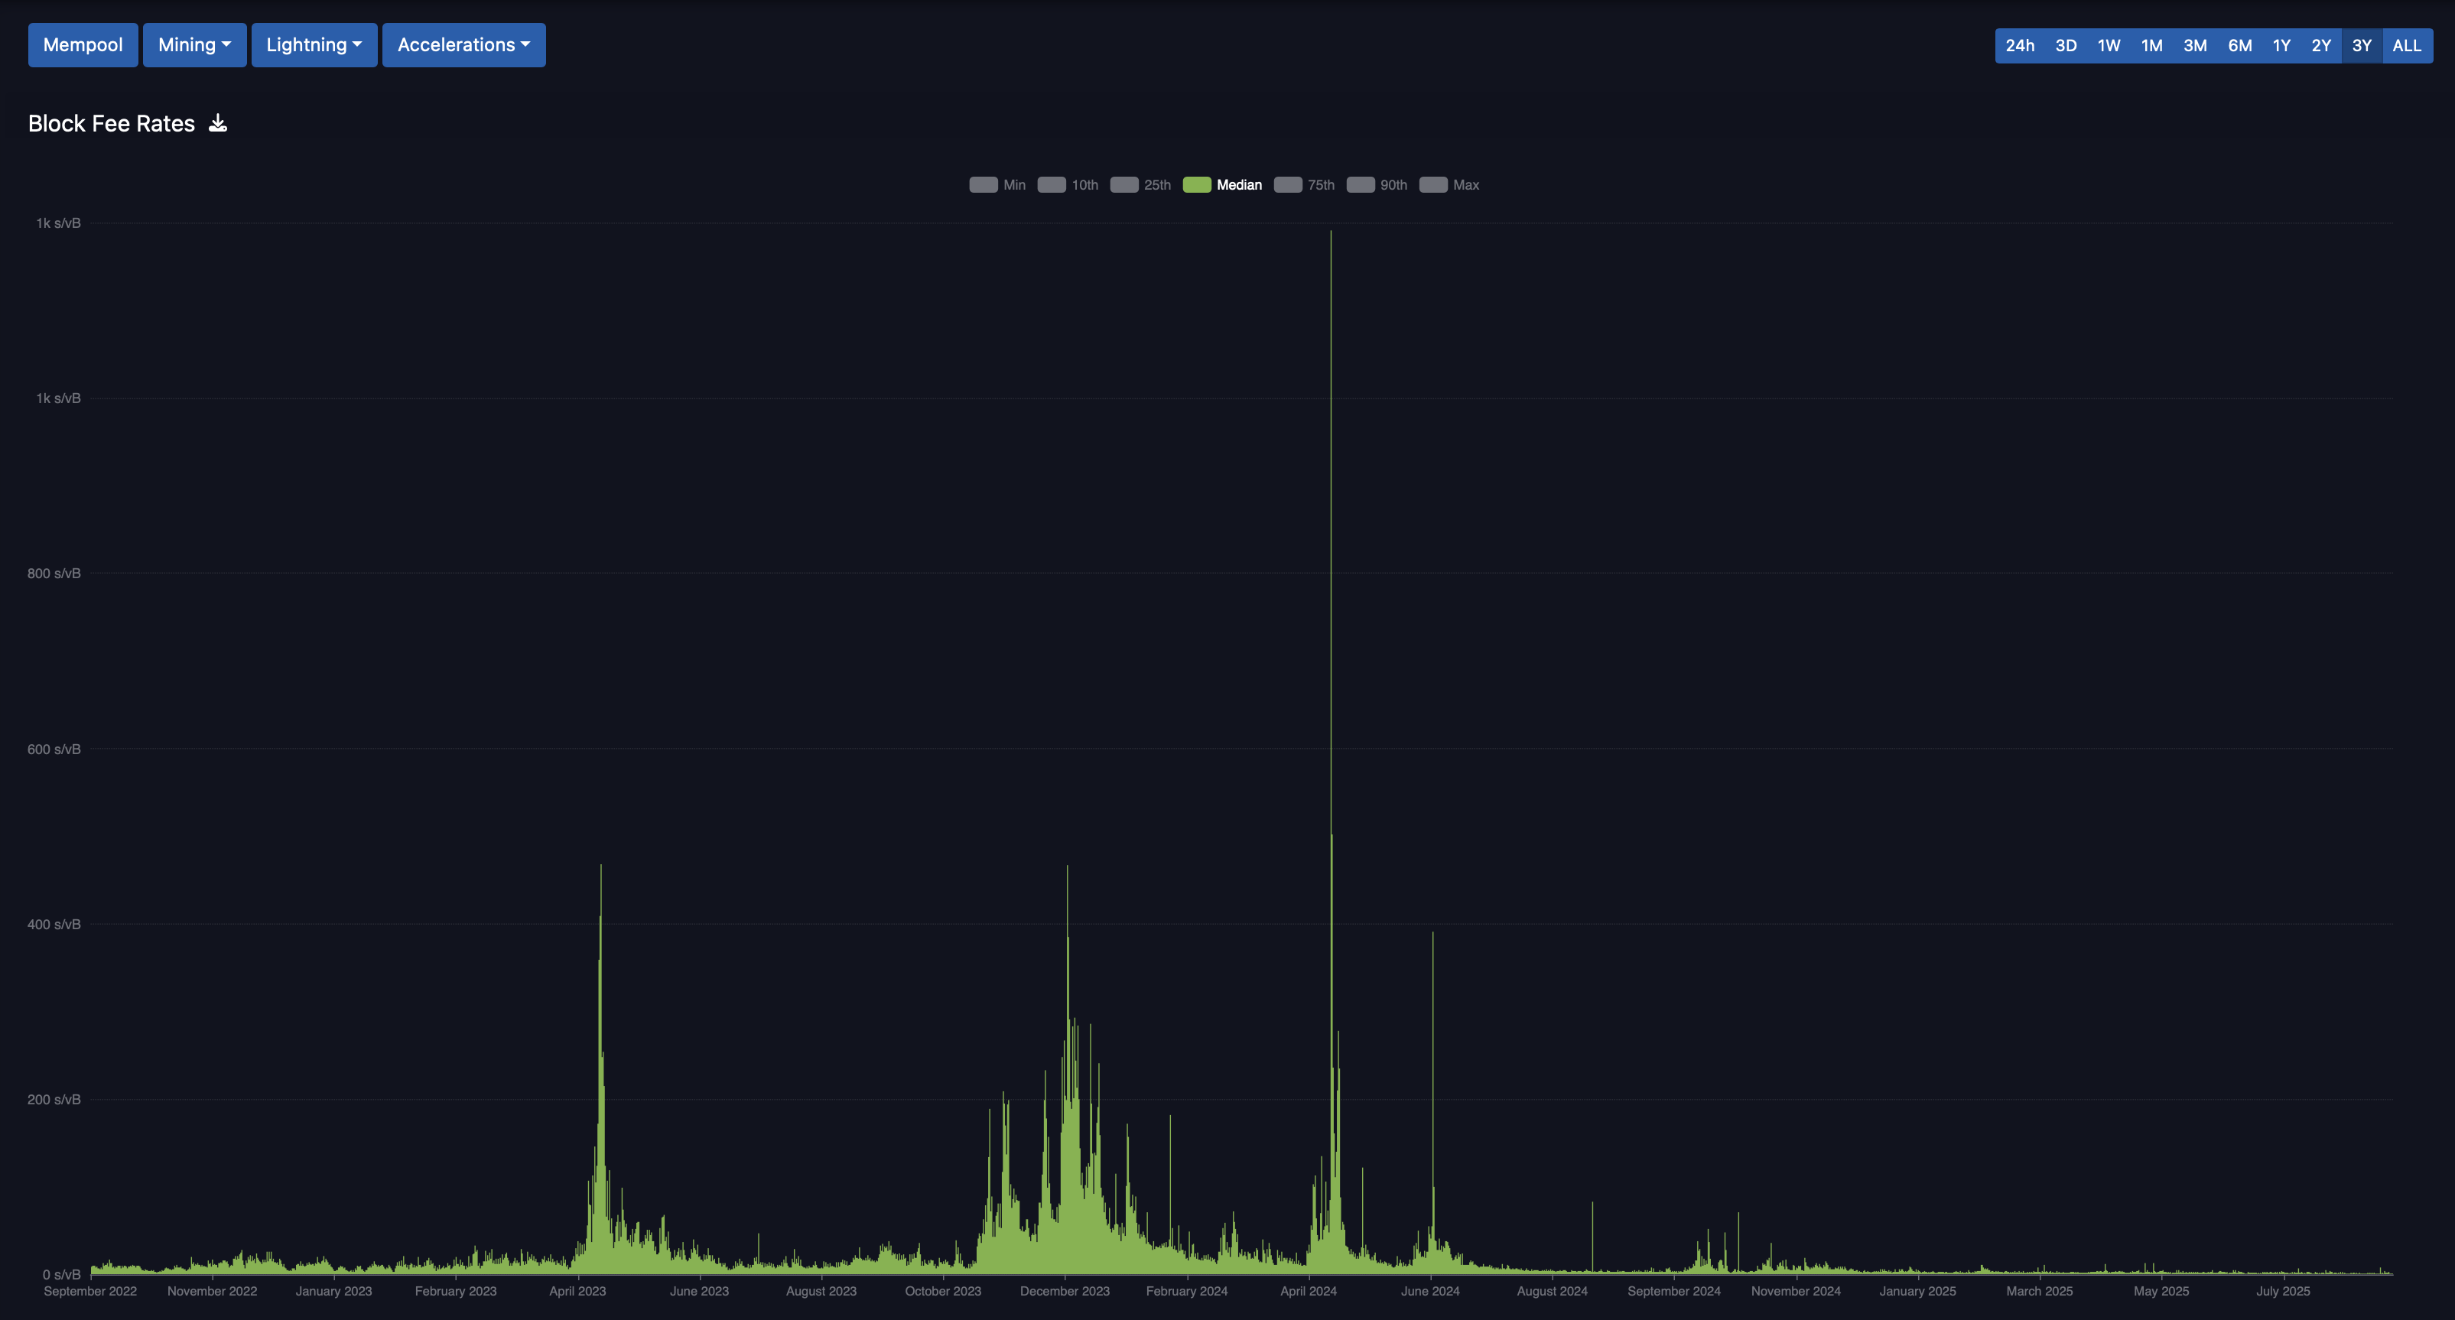The height and width of the screenshot is (1320, 2455).
Task: Click the September 2022 axis label
Action: [x=90, y=1292]
